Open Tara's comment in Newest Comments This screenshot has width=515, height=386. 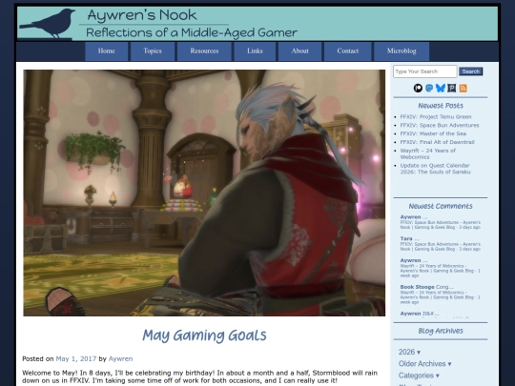pos(440,244)
